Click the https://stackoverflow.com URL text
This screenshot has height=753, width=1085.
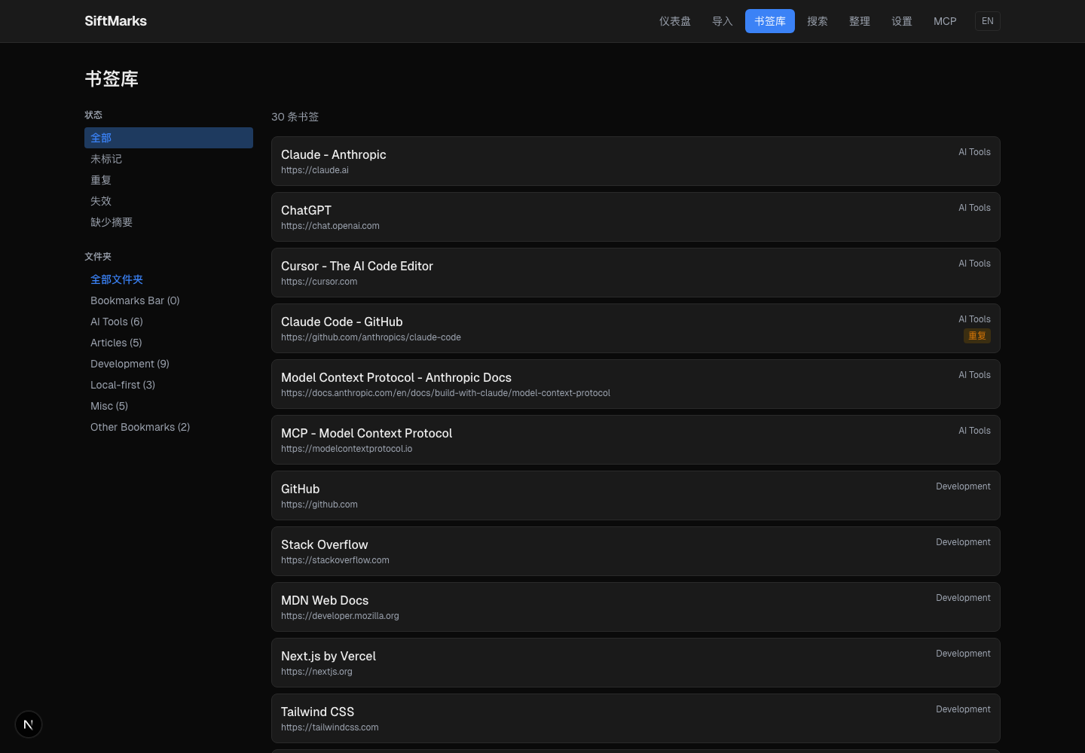[335, 560]
